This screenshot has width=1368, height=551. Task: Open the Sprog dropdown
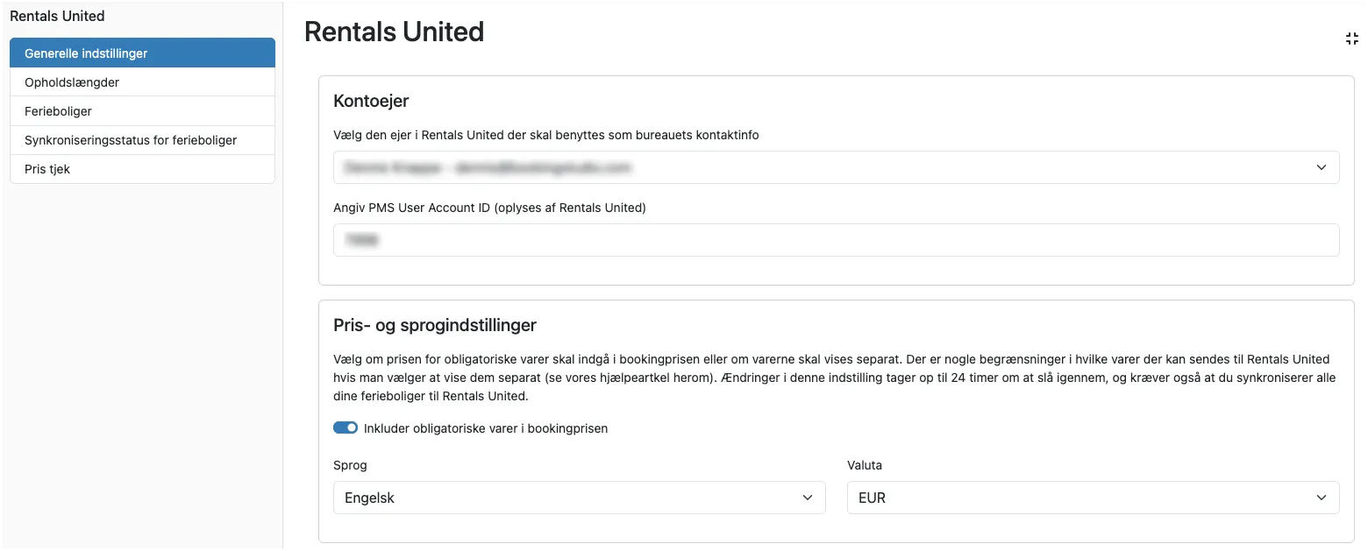point(579,497)
